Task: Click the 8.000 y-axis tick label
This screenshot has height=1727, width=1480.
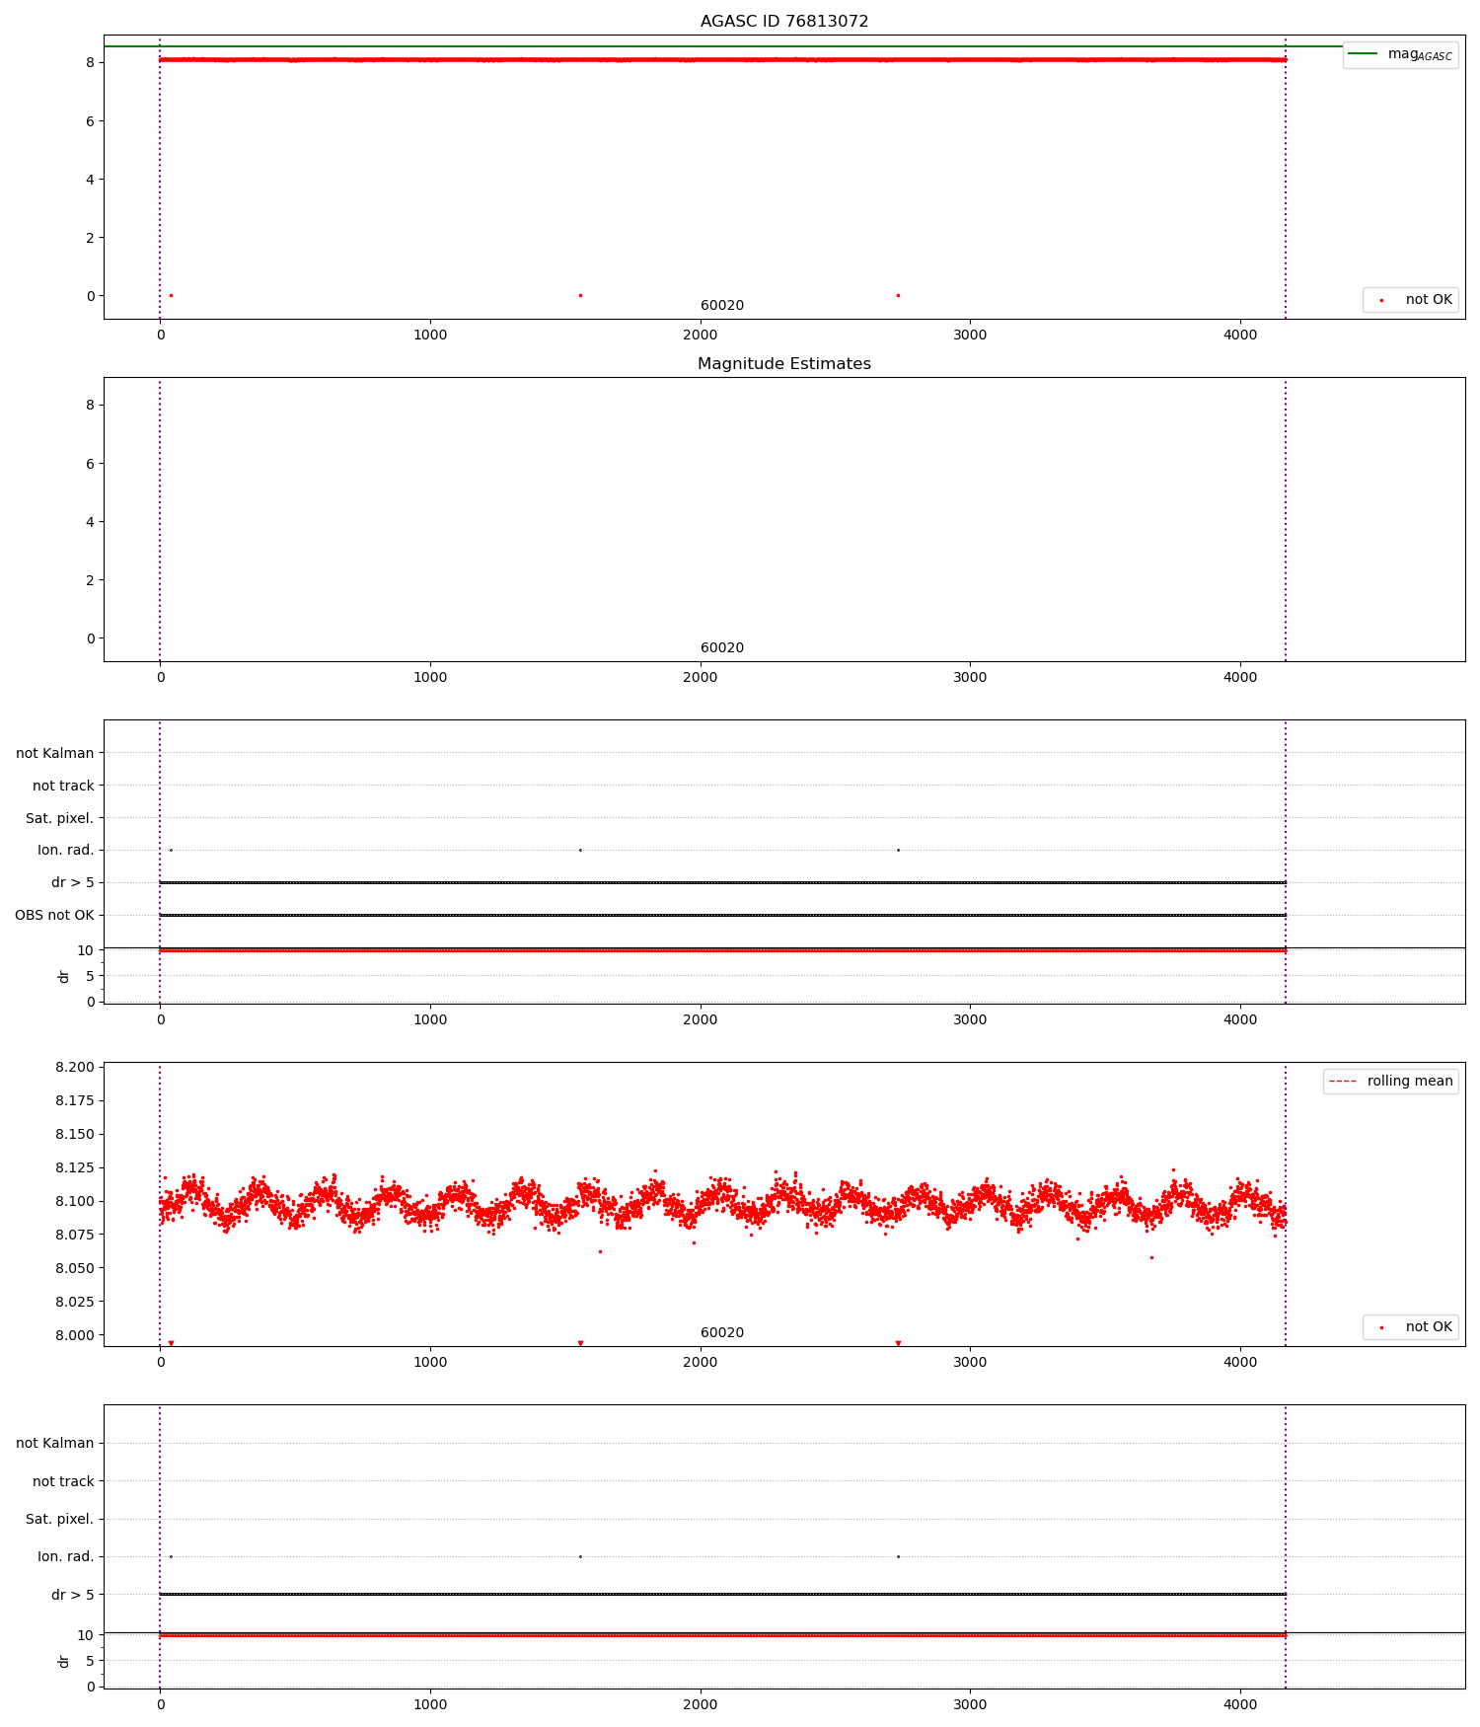Action: 75,1335
